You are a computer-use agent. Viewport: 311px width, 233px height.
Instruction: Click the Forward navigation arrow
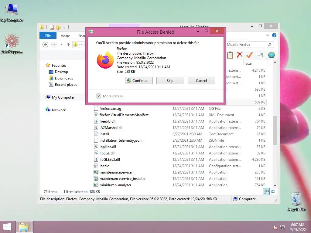coord(54,45)
